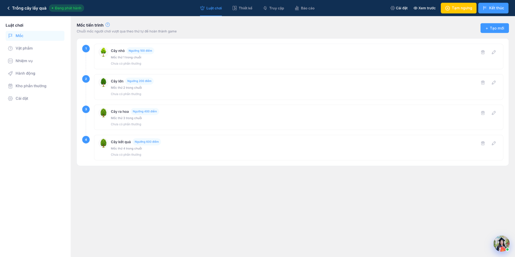
Task: Click the Cây kết quả tree thumbnail
Action: click(103, 143)
